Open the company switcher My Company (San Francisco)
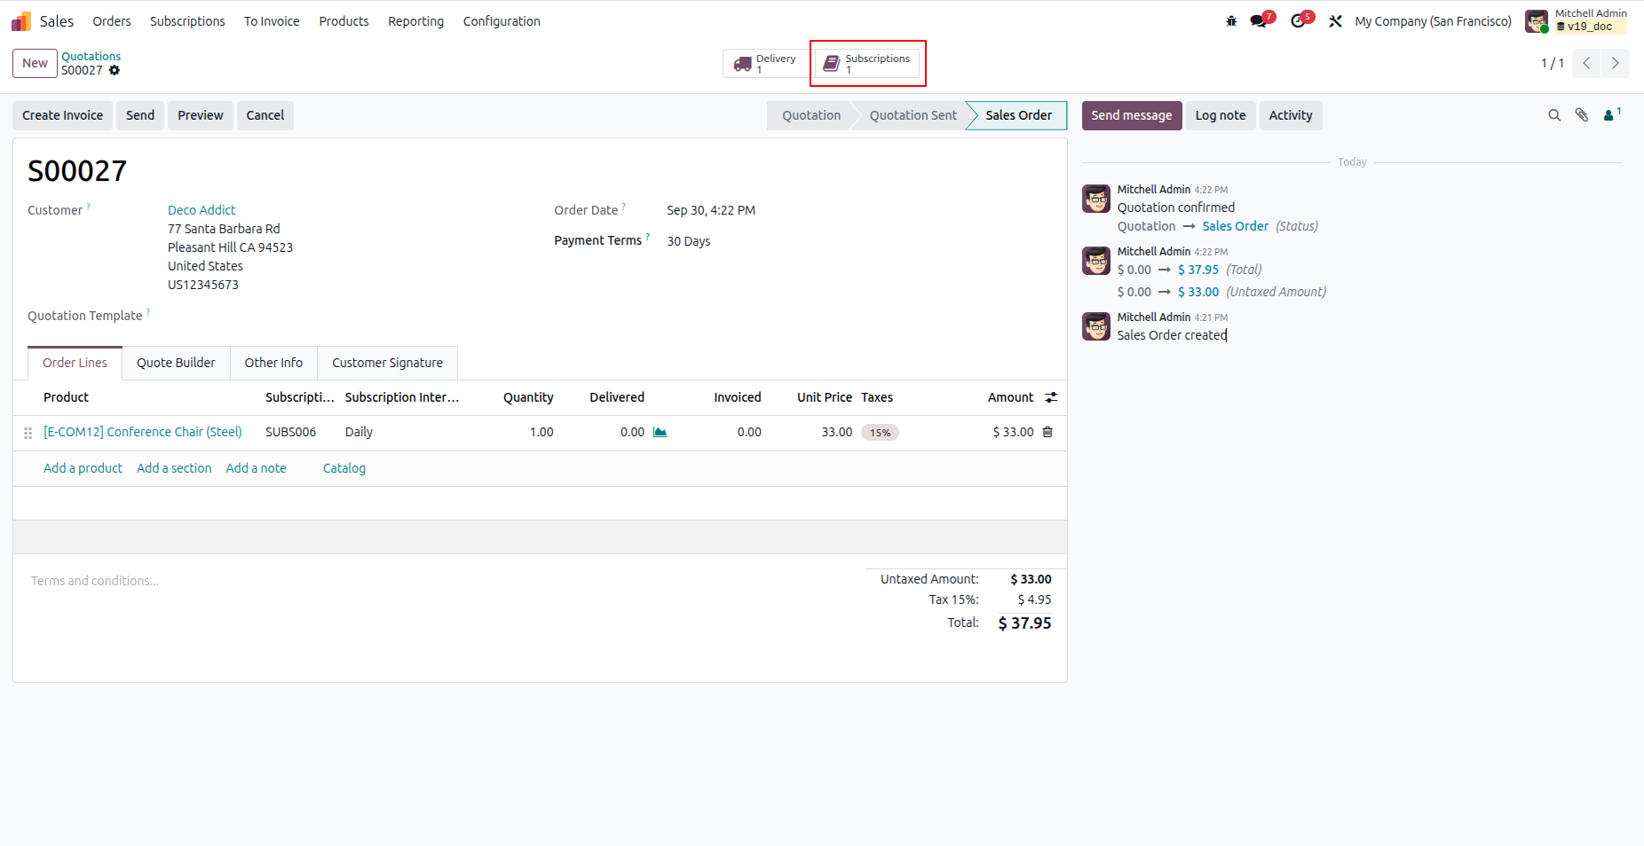 point(1433,21)
